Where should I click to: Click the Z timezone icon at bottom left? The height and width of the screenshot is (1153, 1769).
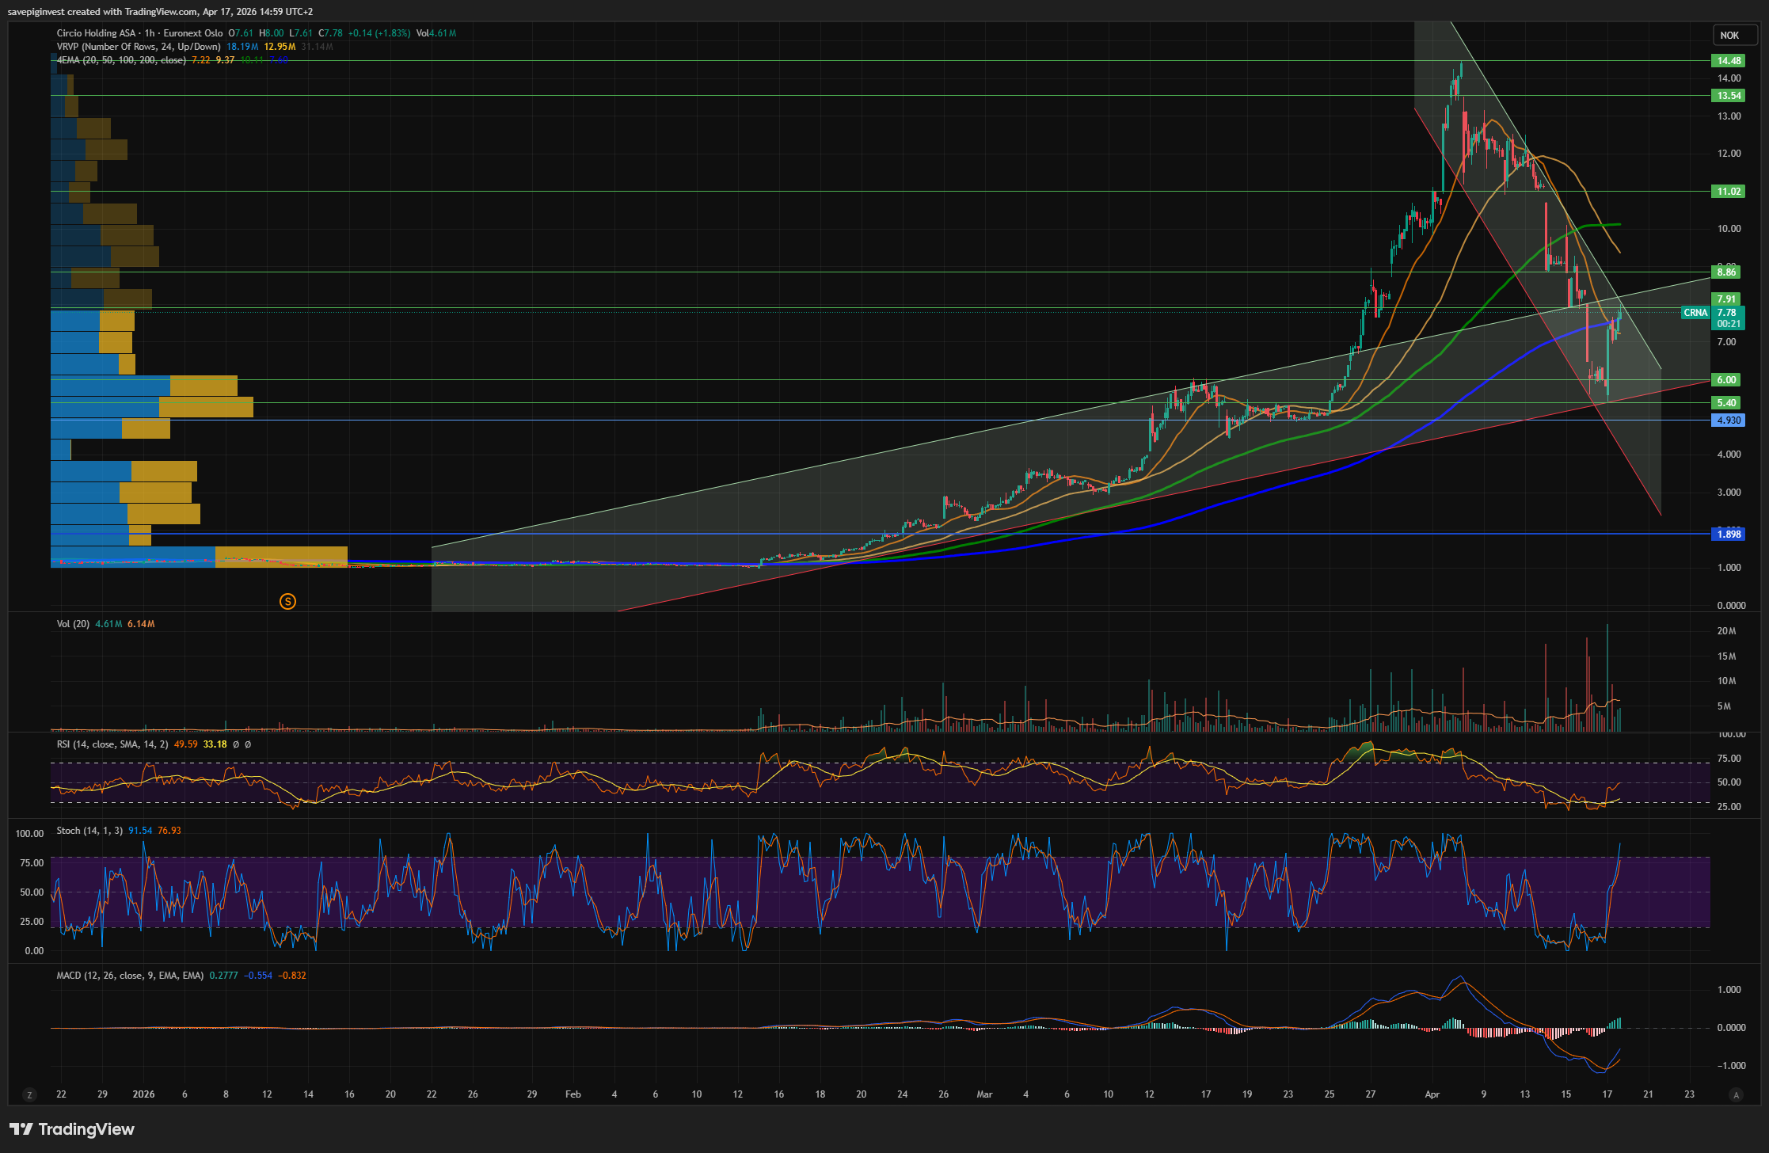[x=30, y=1095]
